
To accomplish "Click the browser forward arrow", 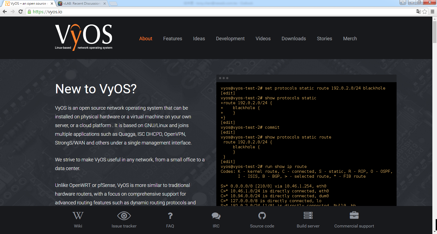I will 13,12.
